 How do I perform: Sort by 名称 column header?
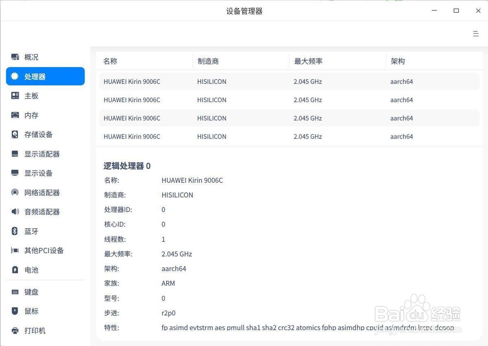click(110, 61)
